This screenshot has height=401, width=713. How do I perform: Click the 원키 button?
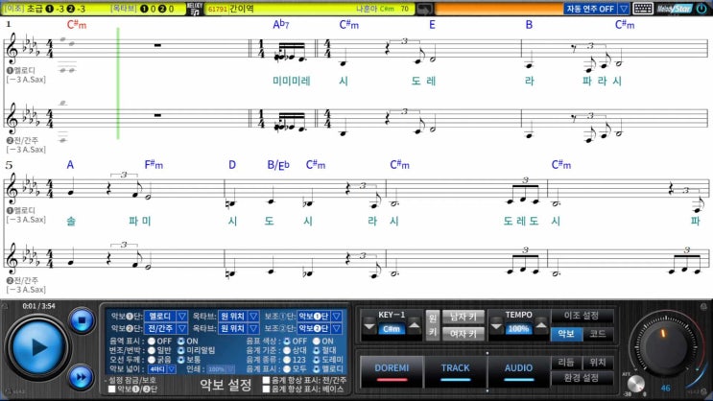[x=433, y=324]
